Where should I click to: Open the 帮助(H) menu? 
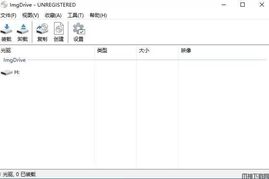point(98,15)
